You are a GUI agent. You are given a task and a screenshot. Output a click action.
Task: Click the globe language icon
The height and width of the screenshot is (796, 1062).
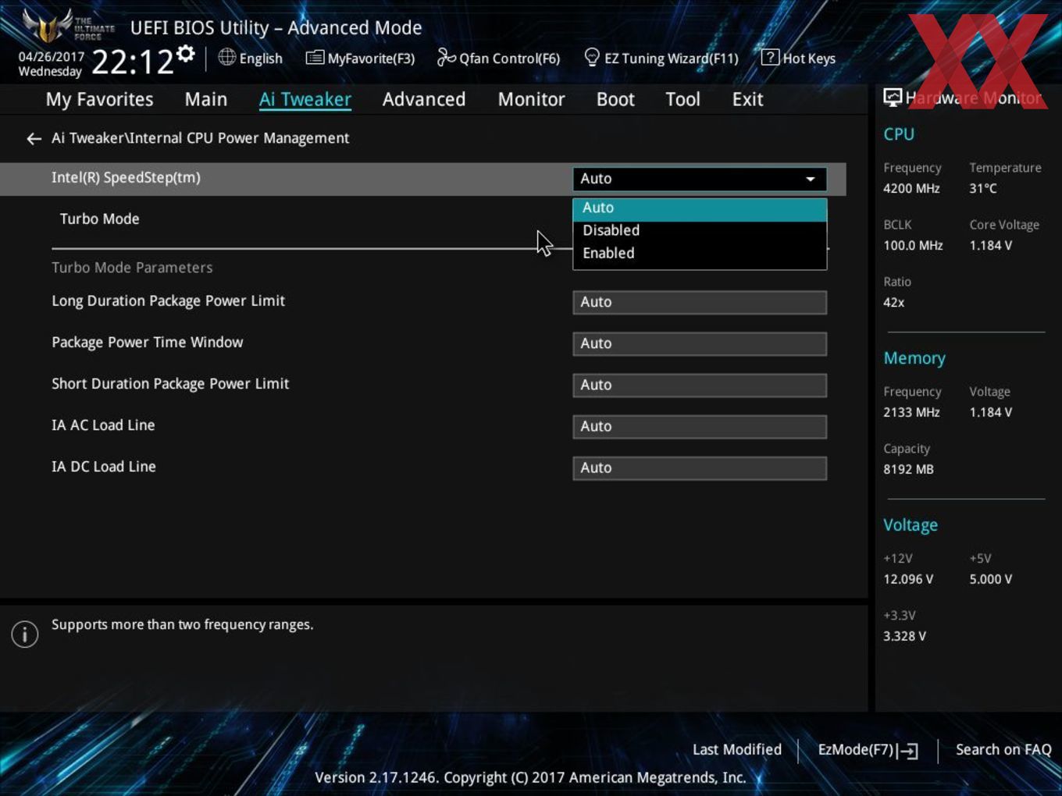[226, 57]
